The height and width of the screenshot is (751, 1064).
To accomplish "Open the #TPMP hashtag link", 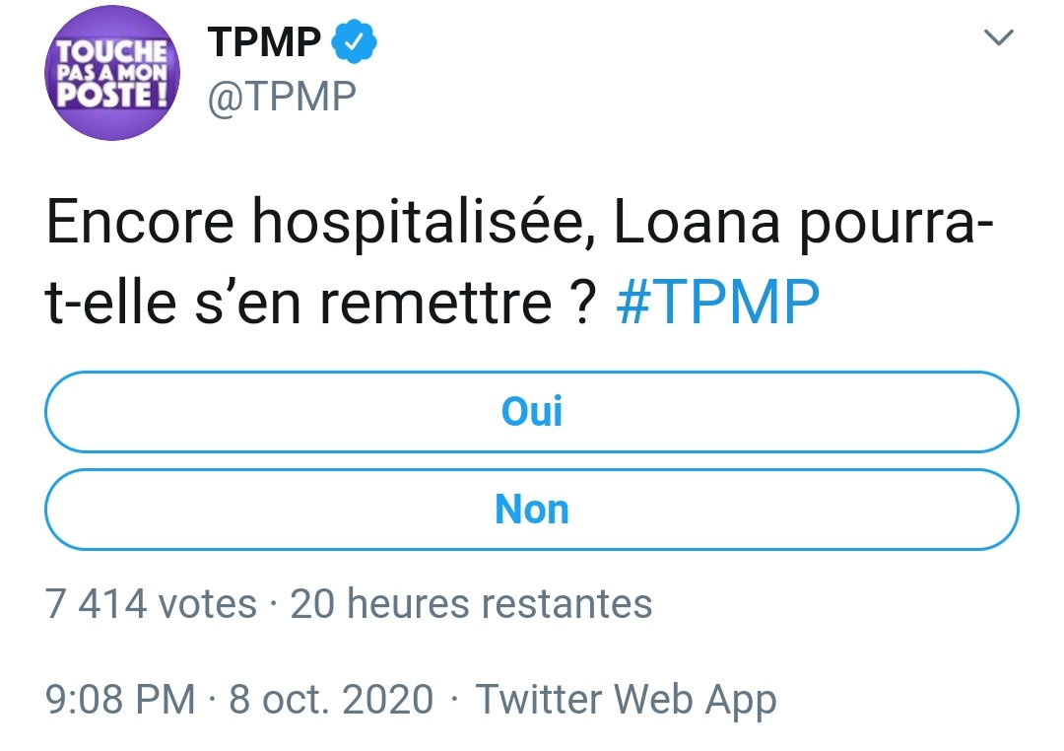I will point(717,305).
